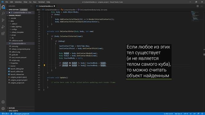
Task: Open editor More Actions menu
Action: (x=201, y=6)
